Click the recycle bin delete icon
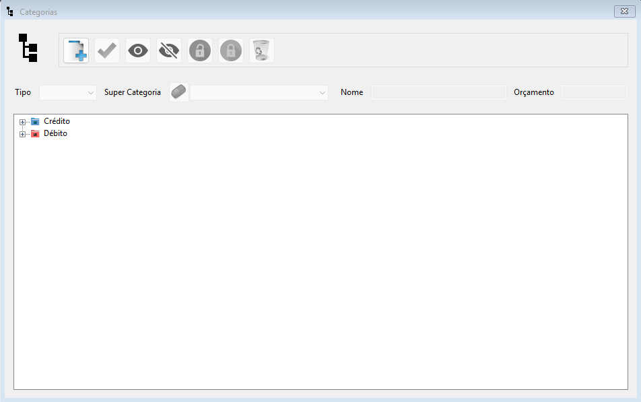This screenshot has width=641, height=402. click(261, 51)
